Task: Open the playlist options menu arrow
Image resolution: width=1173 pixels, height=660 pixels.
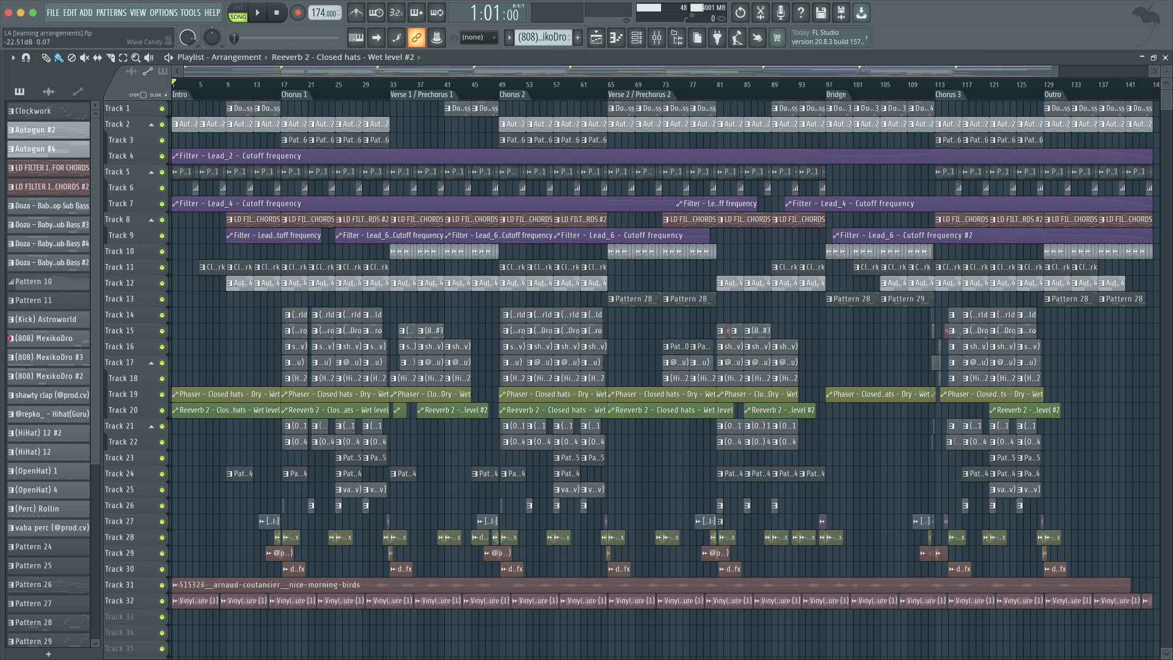Action: (13, 57)
